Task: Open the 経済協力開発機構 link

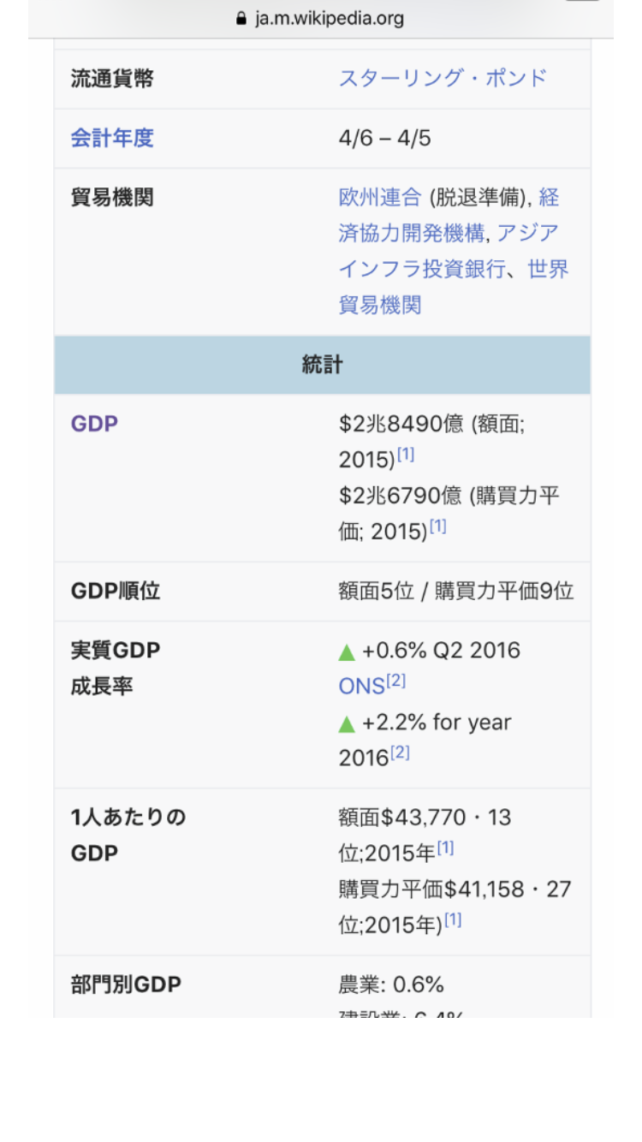Action: click(x=411, y=233)
